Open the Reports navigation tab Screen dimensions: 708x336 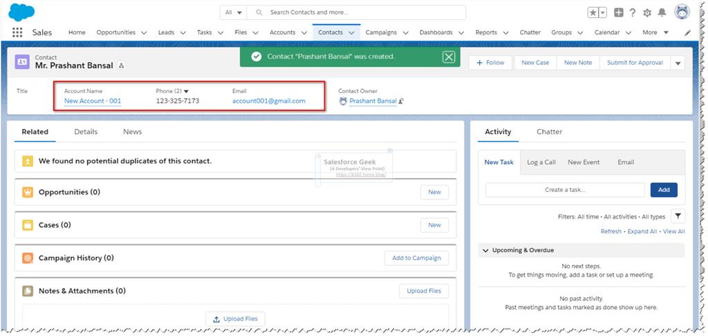[x=486, y=32]
